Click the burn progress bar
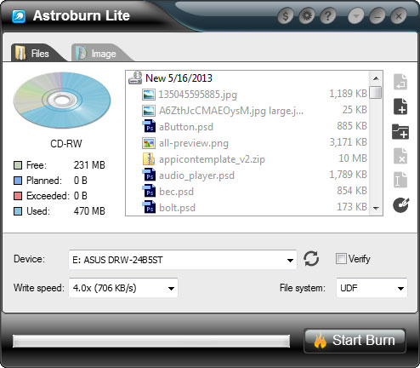This screenshot has width=420, height=368. (x=151, y=341)
